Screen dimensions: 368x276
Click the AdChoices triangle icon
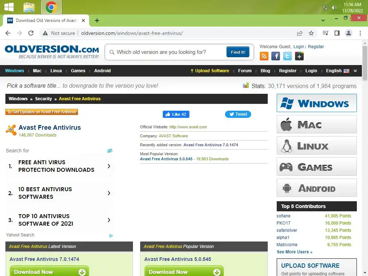pos(111,235)
